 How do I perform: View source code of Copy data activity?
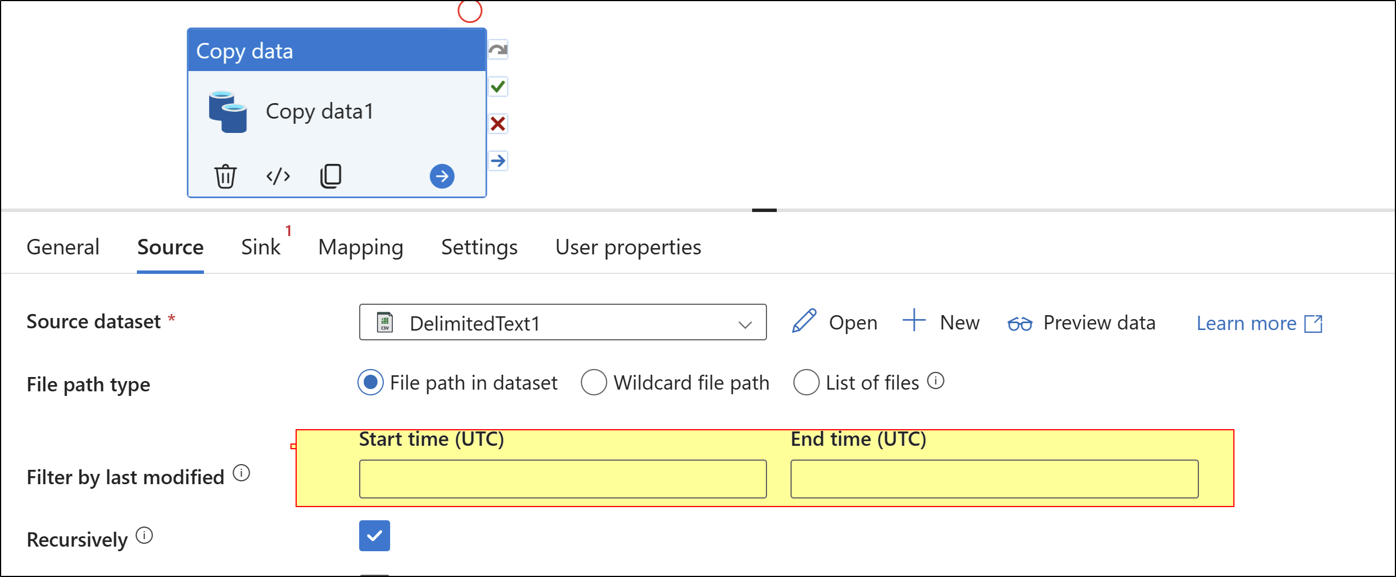tap(278, 176)
